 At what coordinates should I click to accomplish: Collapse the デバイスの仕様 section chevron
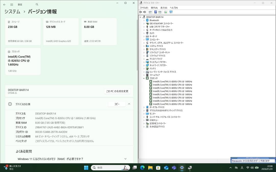(x=129, y=104)
